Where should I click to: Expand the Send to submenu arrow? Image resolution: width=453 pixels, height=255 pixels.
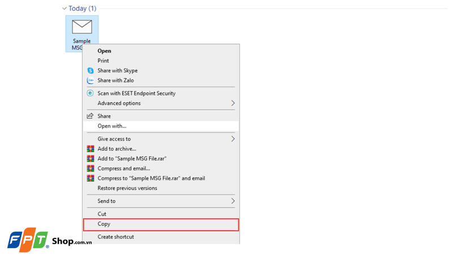[x=233, y=201]
